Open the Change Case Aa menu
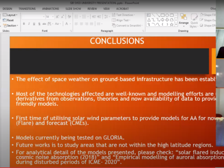The width and height of the screenshot is (224, 168). click(57, 24)
